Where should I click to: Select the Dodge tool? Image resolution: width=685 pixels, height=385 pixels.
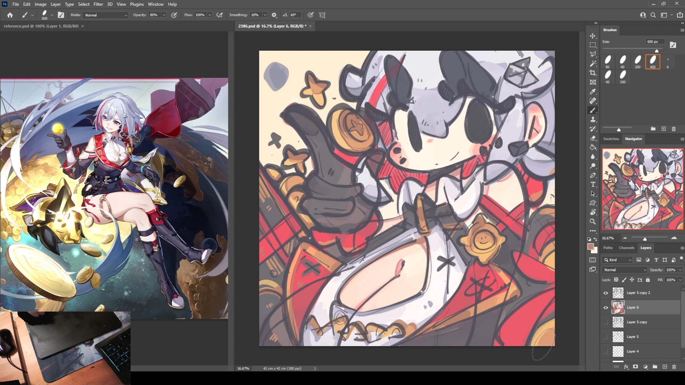click(593, 166)
